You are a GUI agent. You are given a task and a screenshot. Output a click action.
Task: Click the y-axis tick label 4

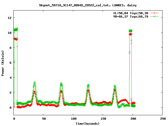(10, 78)
